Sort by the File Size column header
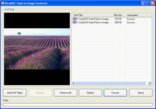This screenshot has width=156, height=109. click(x=118, y=15)
